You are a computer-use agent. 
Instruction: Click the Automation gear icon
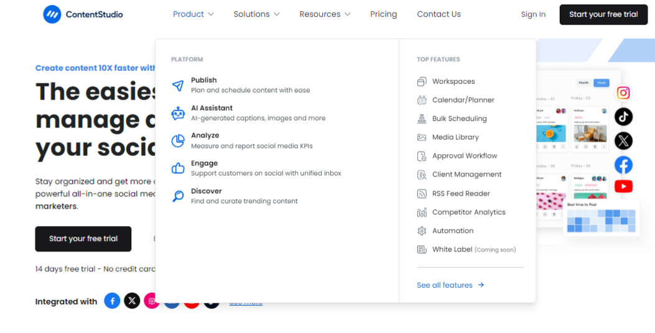(x=422, y=230)
